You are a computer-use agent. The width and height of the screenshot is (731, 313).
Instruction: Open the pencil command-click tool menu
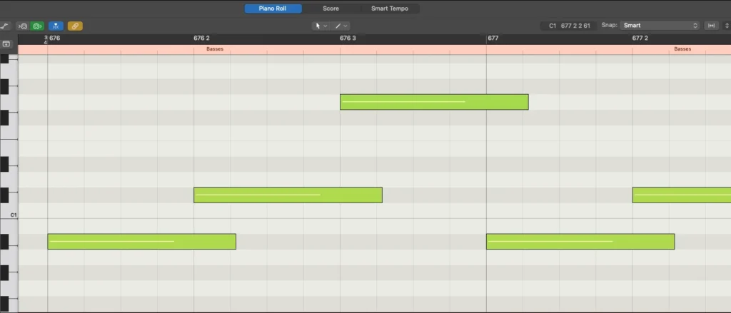pyautogui.click(x=341, y=26)
